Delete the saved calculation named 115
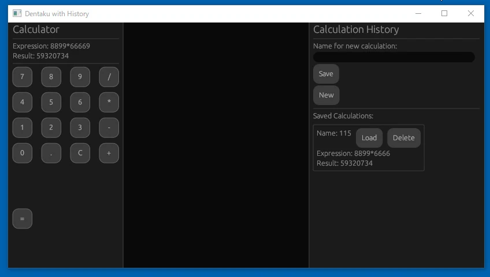Screen dimensions: 490x277 coord(403,138)
